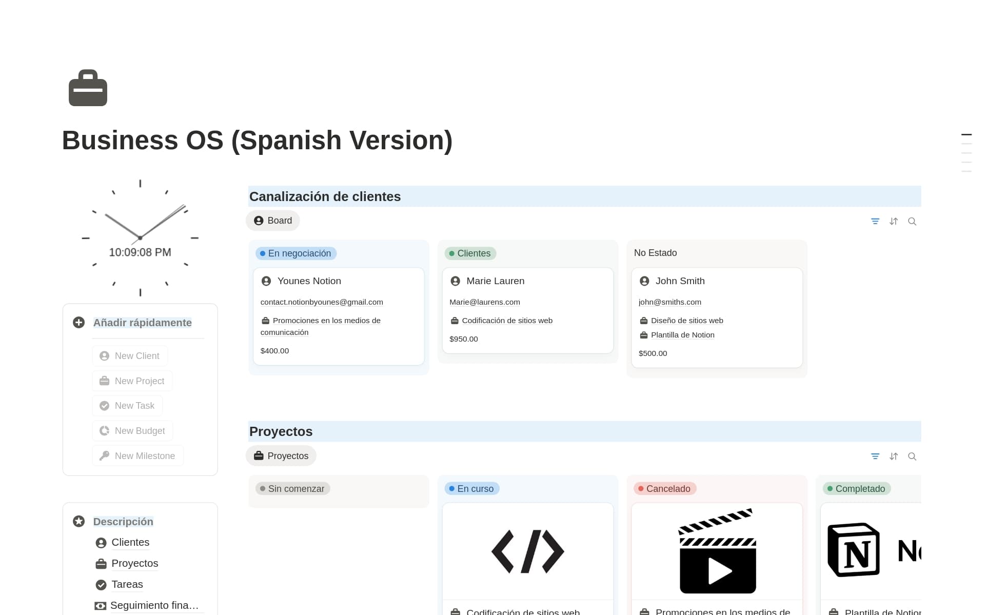Click the briefcase page icon above title
Screen dimensions: 985x615
click(x=88, y=88)
